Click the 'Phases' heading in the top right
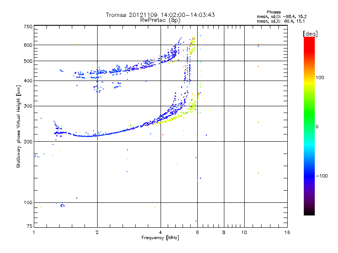 [x=273, y=12]
